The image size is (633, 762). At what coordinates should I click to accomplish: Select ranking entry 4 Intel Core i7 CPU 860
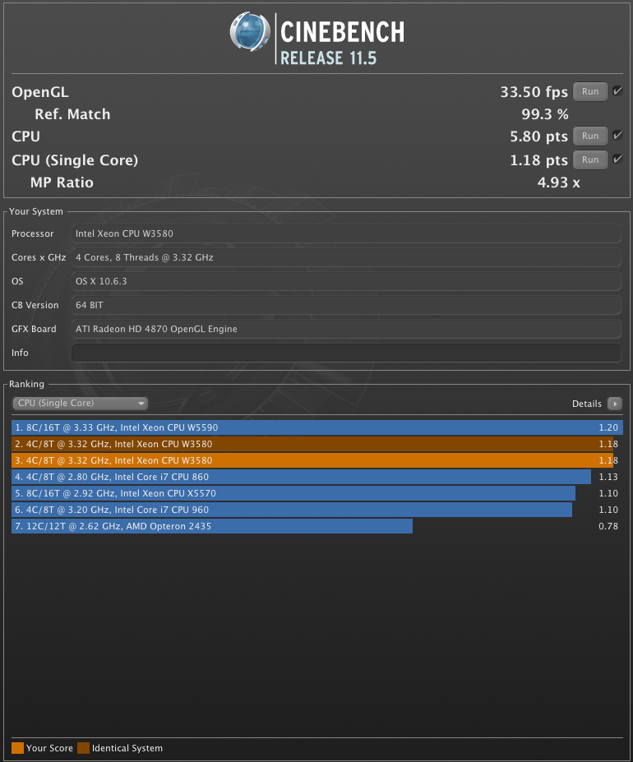(317, 478)
